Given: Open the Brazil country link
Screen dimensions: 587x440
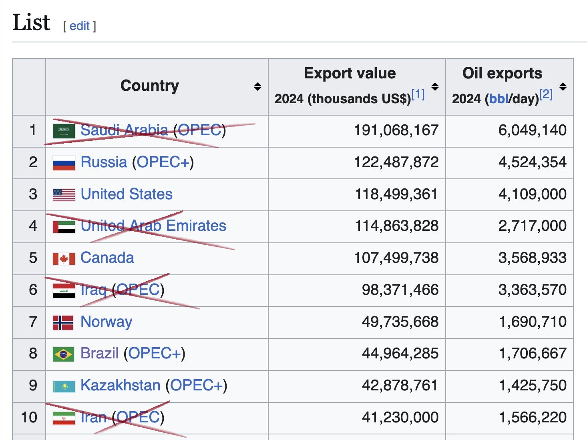Looking at the screenshot, I should (x=99, y=353).
